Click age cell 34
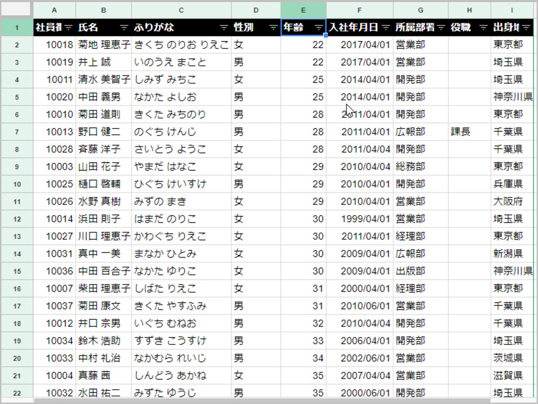Viewport: 538px width, 404px height. (x=304, y=358)
